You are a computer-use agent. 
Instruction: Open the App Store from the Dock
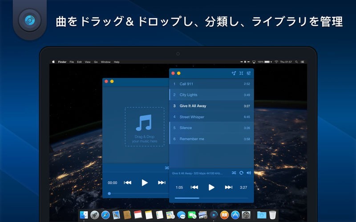235,215
